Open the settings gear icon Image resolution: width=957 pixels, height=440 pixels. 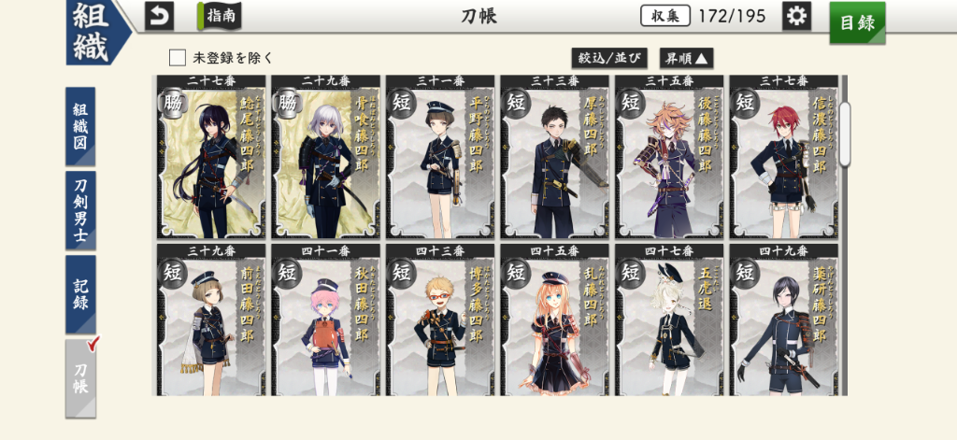click(x=796, y=16)
